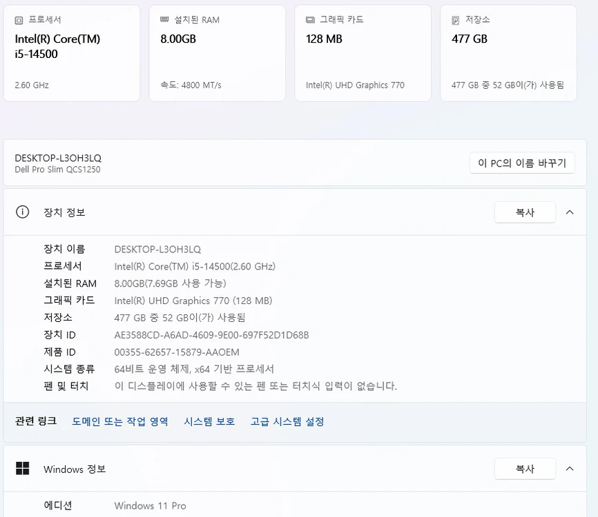
Task: Collapse the 장치 정보 section chevron
Action: point(570,212)
